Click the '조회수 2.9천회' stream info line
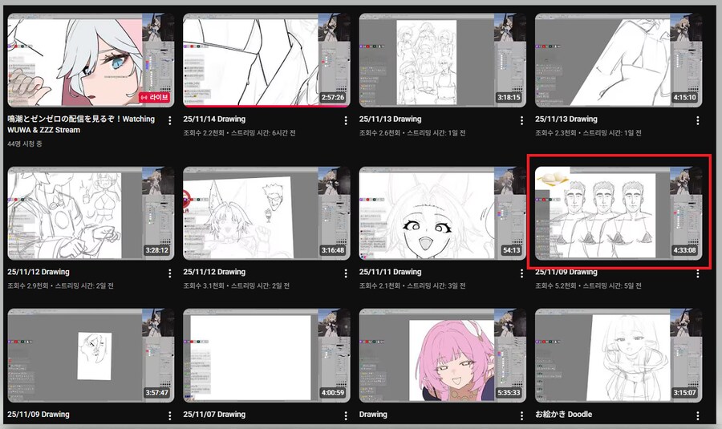 click(60, 285)
